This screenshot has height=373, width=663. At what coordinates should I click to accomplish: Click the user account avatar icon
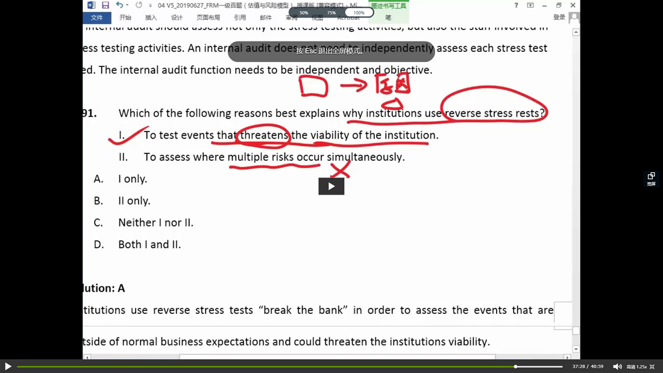pos(574,17)
